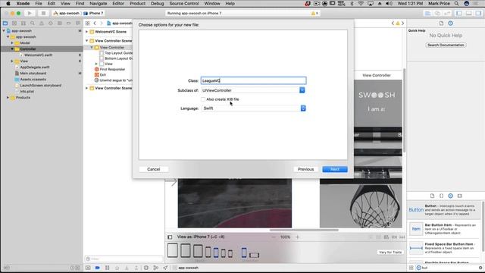Open the Issue navigator warning icon
485x273 pixels.
click(42, 24)
